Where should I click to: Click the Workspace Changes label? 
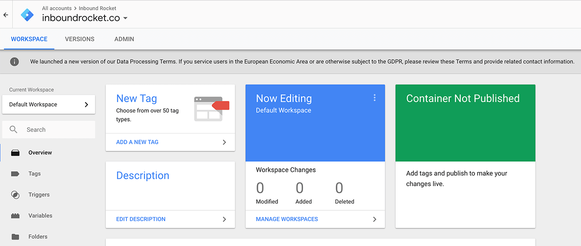coord(286,170)
